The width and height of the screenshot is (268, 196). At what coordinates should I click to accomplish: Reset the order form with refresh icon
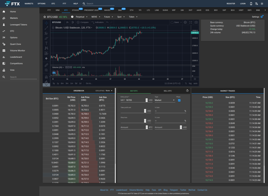point(187,91)
